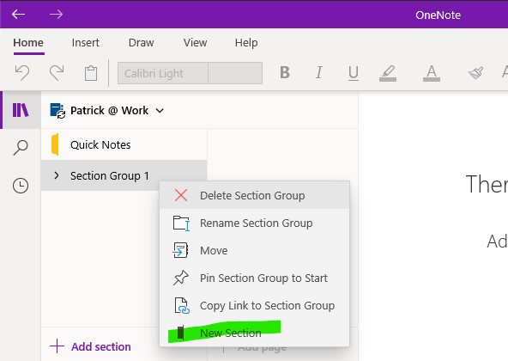
Task: Expand Section Group 1 chevron
Action: pos(57,175)
